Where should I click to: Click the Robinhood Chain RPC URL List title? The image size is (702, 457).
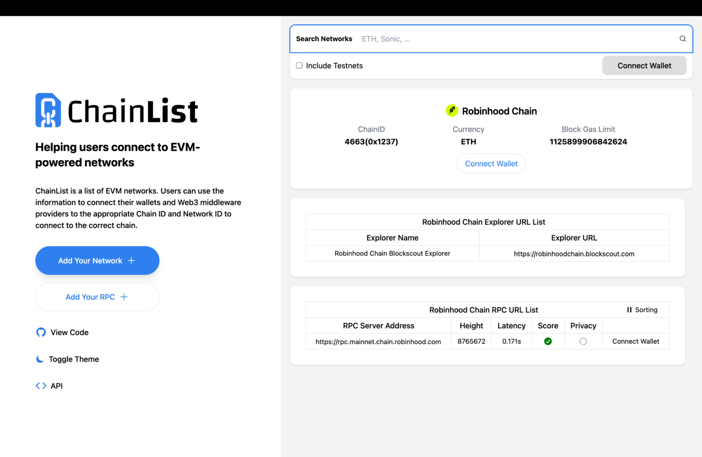(x=484, y=310)
